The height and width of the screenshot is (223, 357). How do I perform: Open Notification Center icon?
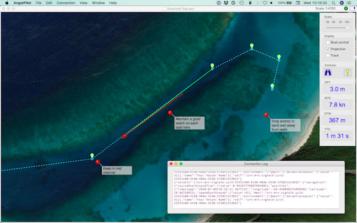[349, 3]
